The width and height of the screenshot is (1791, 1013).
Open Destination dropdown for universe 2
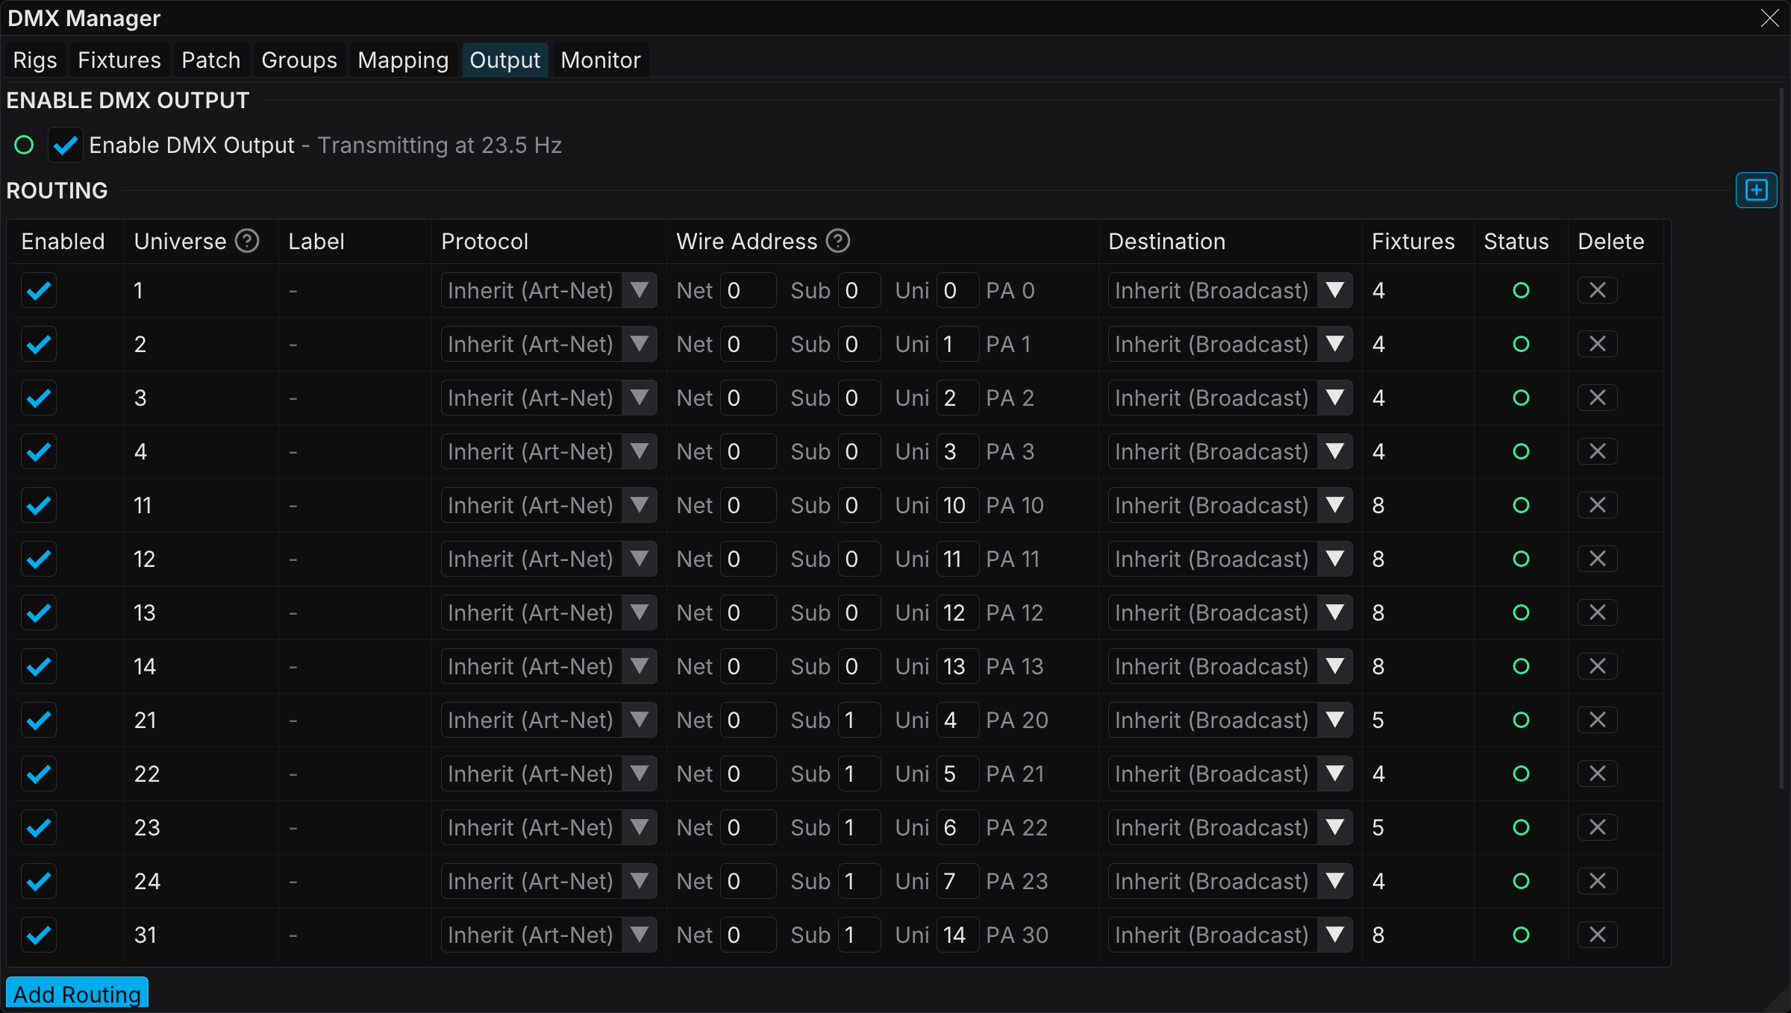click(1230, 344)
